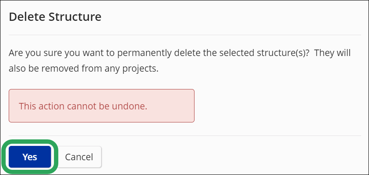
Task: Click the "This action cannot be undone" text
Action: click(x=83, y=106)
